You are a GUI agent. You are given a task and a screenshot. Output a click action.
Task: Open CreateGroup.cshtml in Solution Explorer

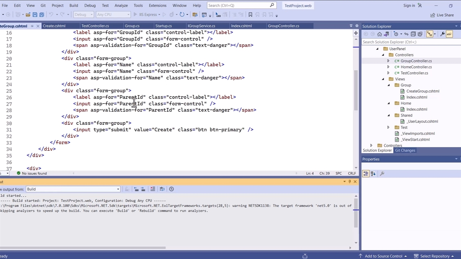point(422,91)
